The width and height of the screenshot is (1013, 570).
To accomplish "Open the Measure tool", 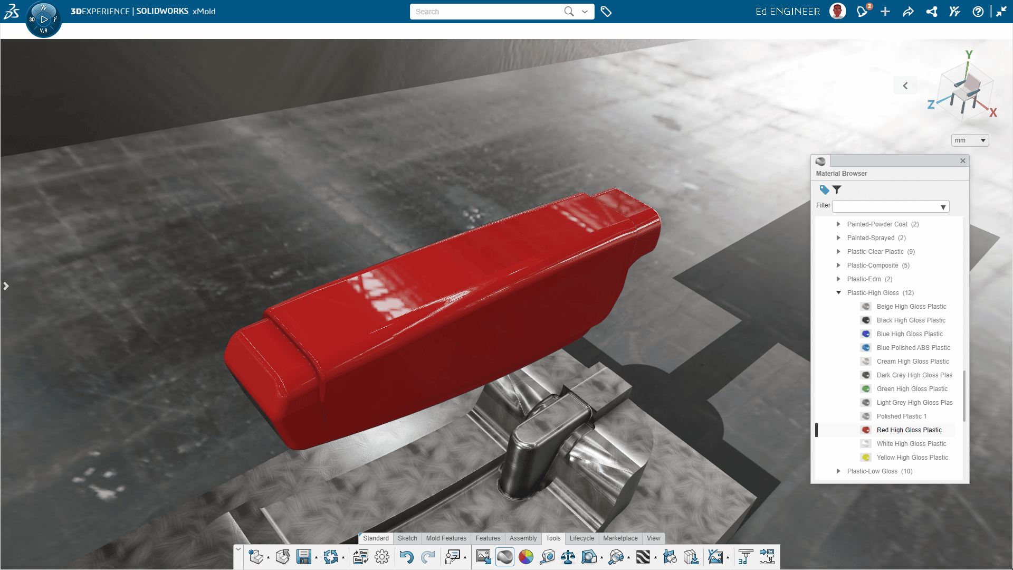I will [x=548, y=557].
